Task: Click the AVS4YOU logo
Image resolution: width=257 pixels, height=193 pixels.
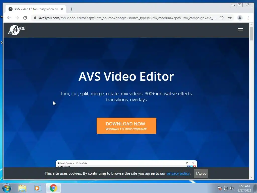Action: coord(17,30)
